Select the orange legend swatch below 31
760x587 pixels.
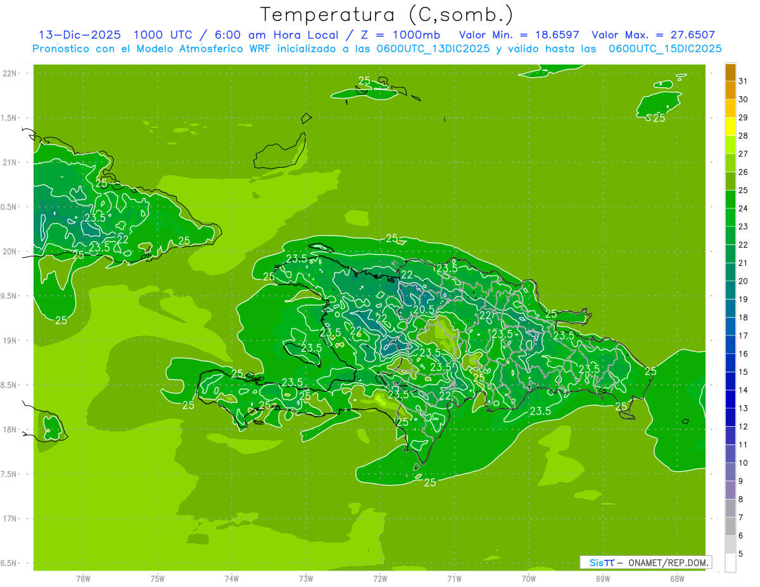730,90
